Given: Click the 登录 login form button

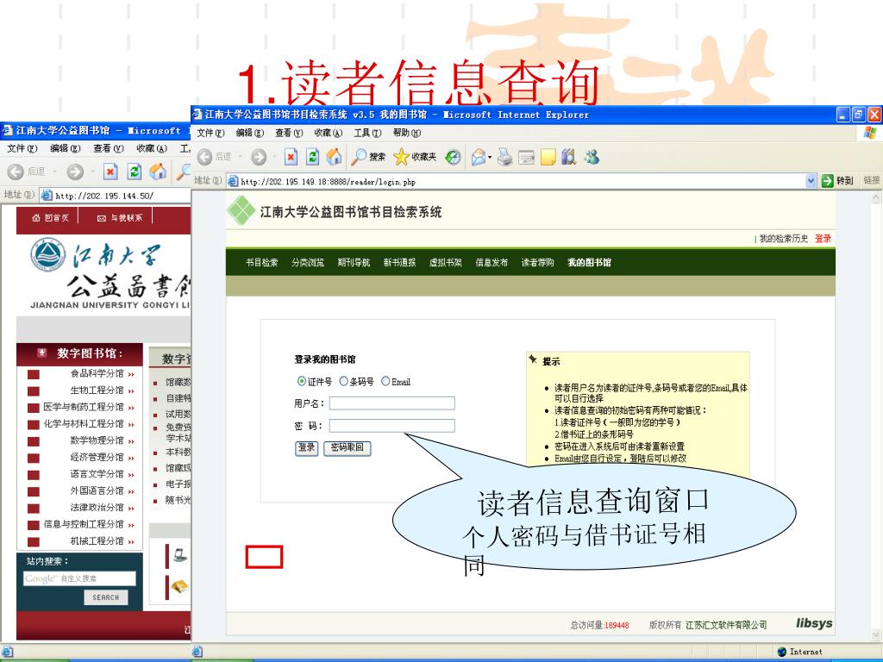Looking at the screenshot, I should 306,448.
